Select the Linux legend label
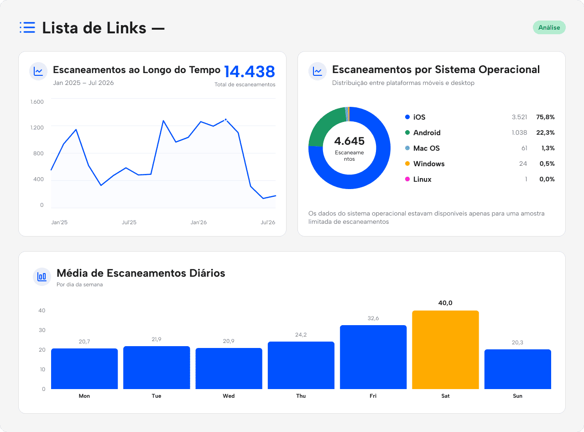Image resolution: width=584 pixels, height=432 pixels. click(422, 179)
